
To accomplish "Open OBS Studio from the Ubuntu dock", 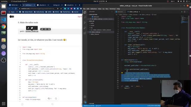I will click(4, 60).
